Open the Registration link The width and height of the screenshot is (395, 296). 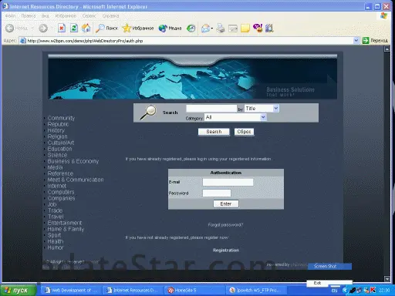tap(226, 250)
